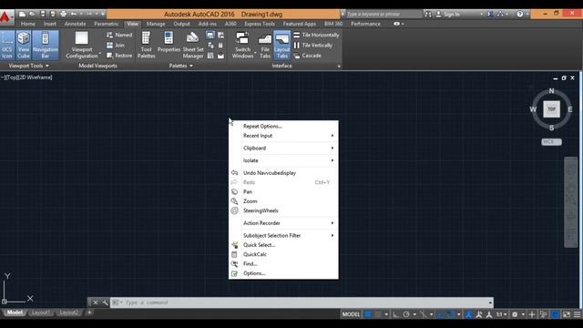Open the Output ribbon tab
The height and width of the screenshot is (328, 583).
181,24
